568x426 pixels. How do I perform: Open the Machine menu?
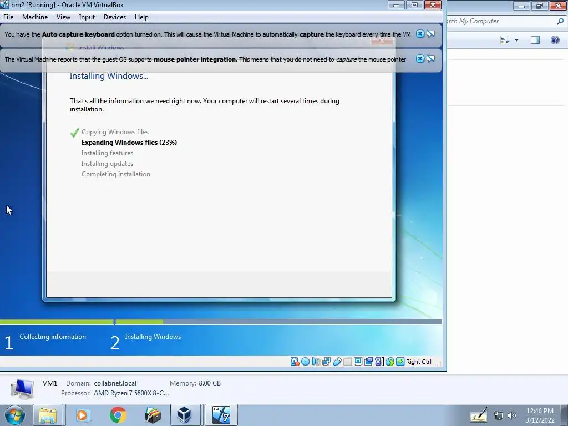(35, 17)
